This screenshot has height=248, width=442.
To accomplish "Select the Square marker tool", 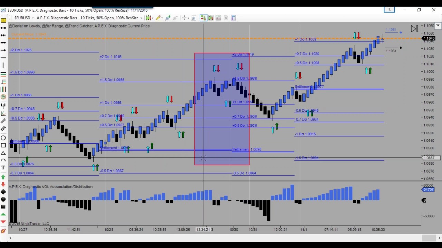I will click(3, 207).
